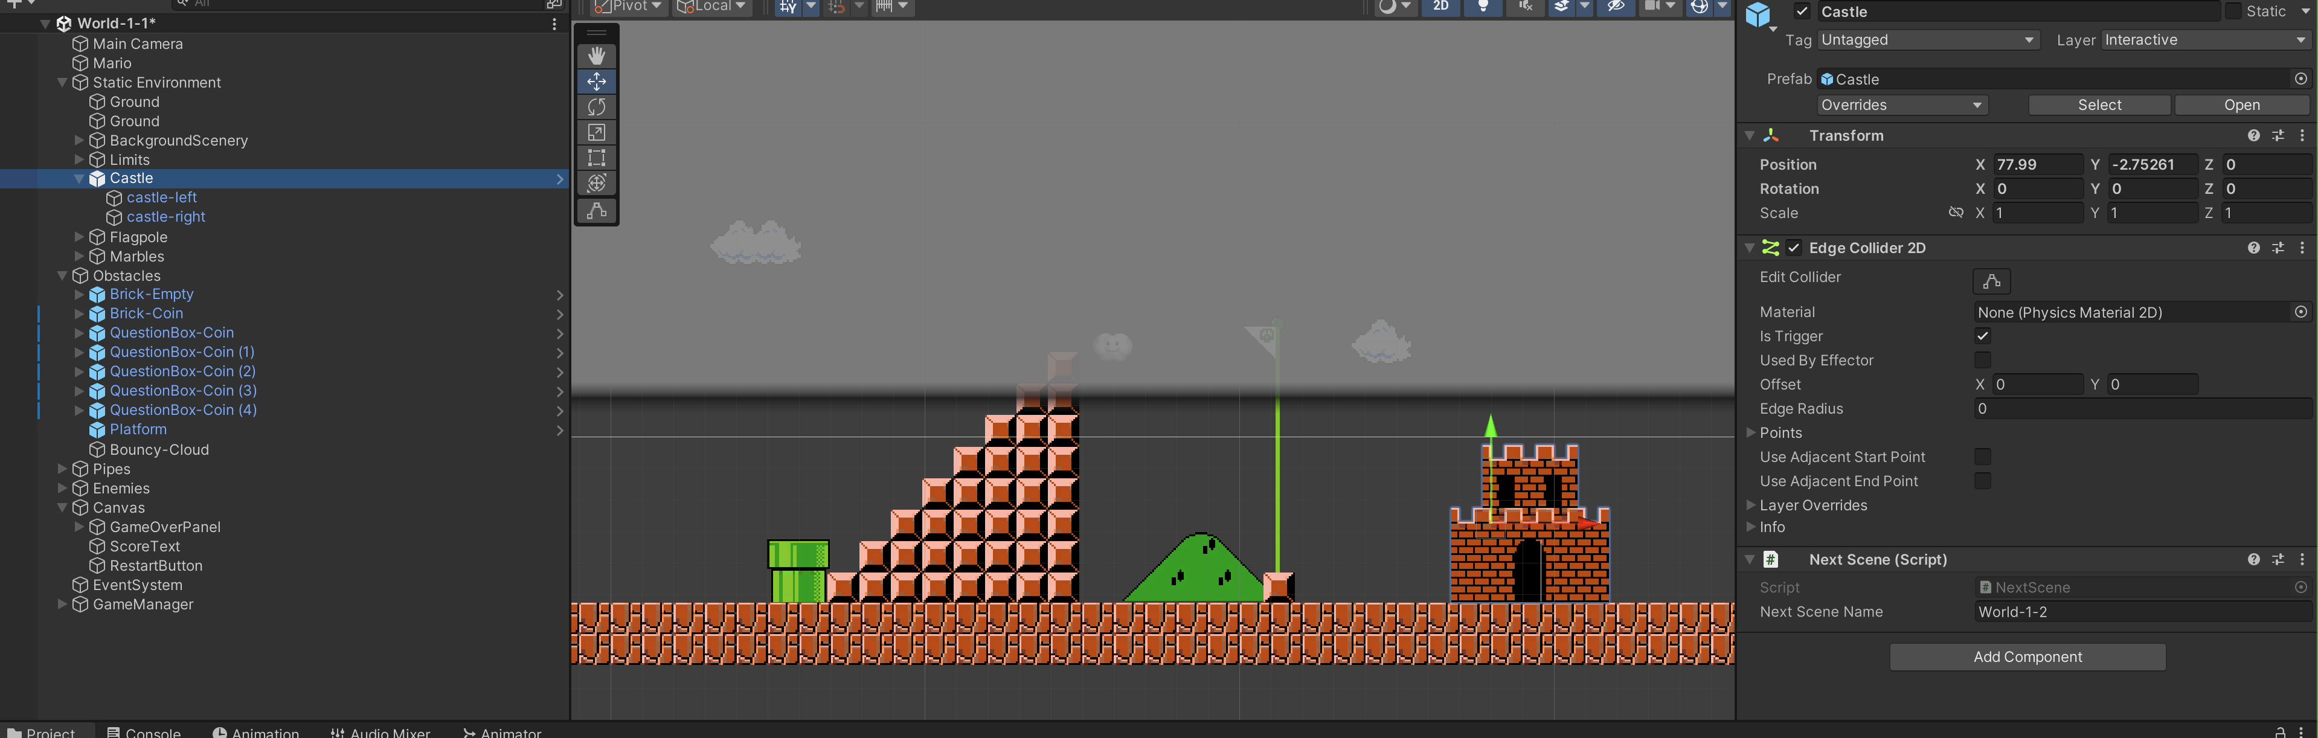Switch to the Audio Mixer tab
The height and width of the screenshot is (738, 2318).
click(x=380, y=732)
